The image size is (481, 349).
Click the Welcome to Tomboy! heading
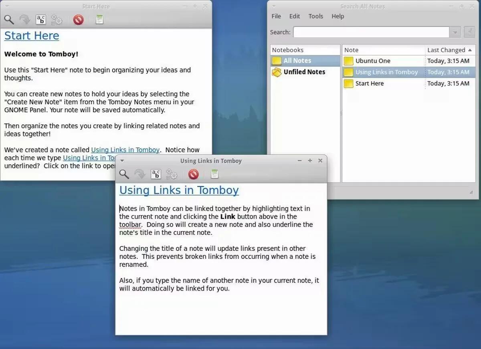[x=41, y=54]
